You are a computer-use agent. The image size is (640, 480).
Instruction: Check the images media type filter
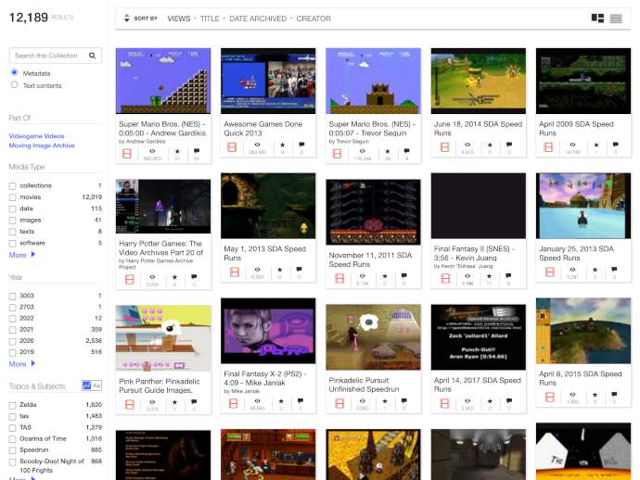[13, 221]
